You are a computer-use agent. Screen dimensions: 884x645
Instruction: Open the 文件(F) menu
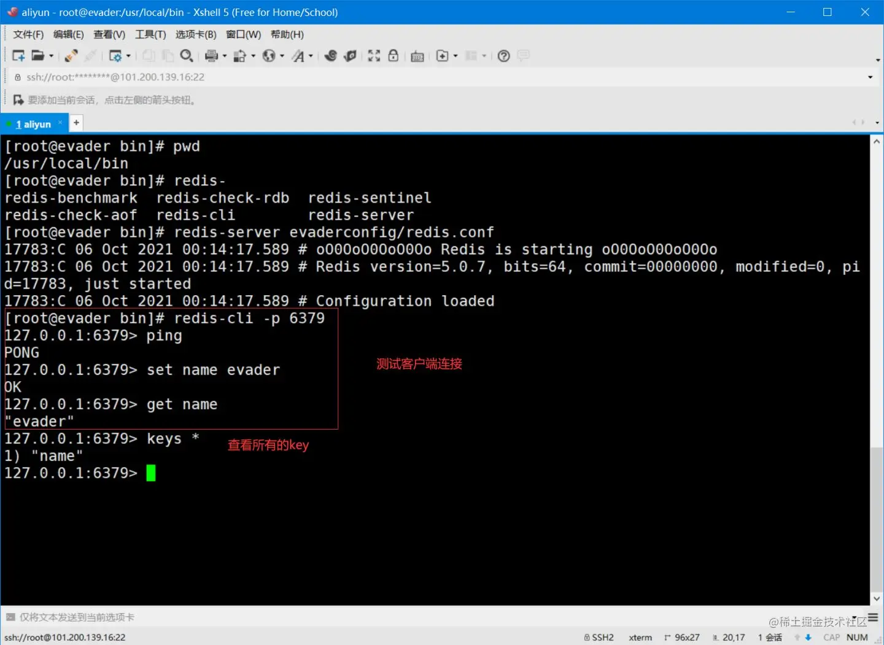(28, 34)
